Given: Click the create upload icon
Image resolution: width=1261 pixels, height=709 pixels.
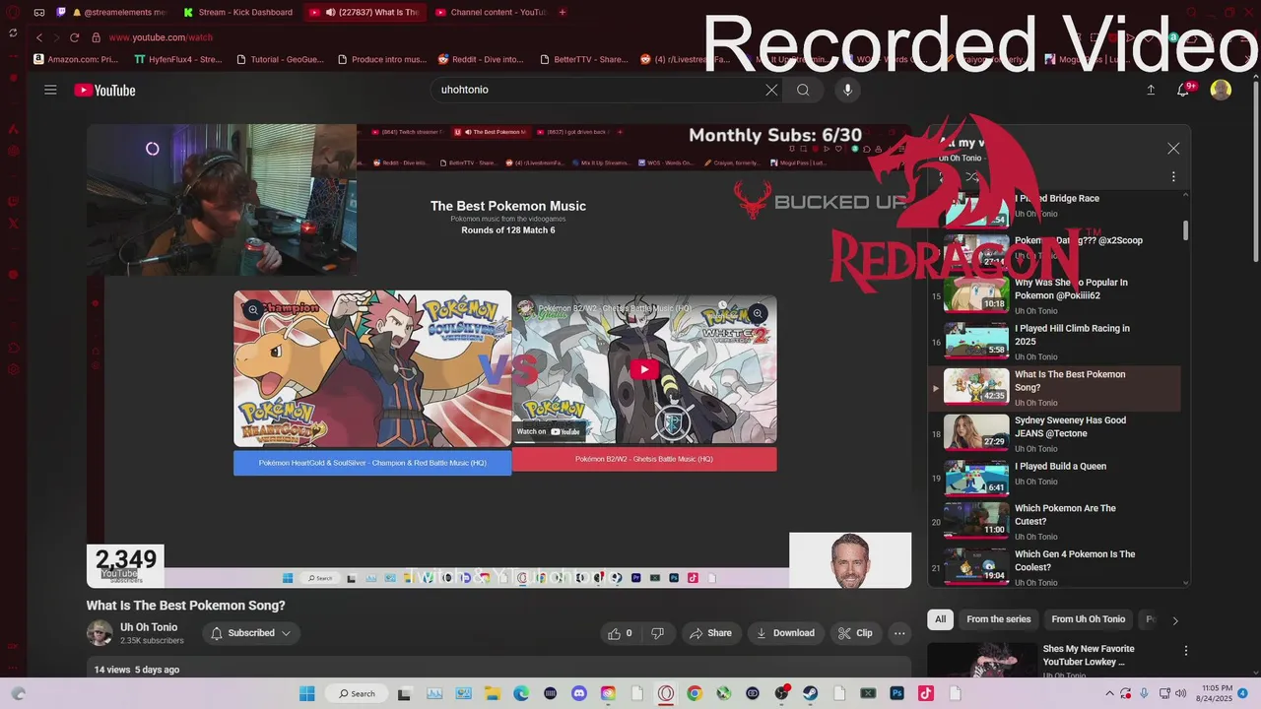Looking at the screenshot, I should pyautogui.click(x=1151, y=90).
